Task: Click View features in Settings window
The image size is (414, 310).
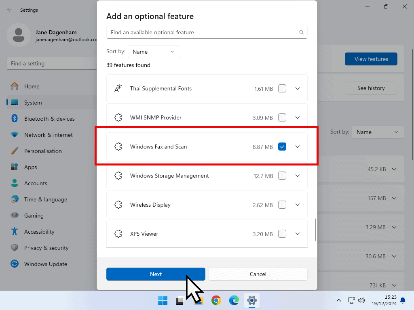Action: (x=371, y=59)
